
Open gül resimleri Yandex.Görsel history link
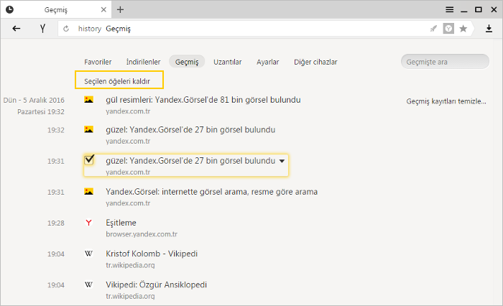pyautogui.click(x=203, y=100)
